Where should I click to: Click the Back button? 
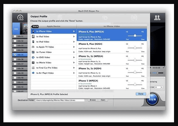[35, 26]
